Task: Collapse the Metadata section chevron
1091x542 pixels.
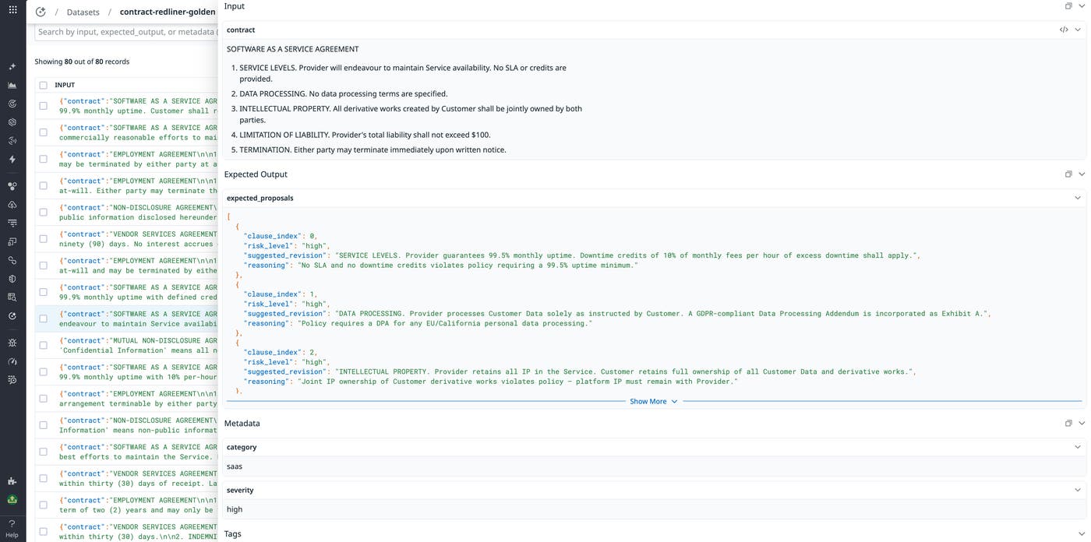Action: pos(1082,424)
